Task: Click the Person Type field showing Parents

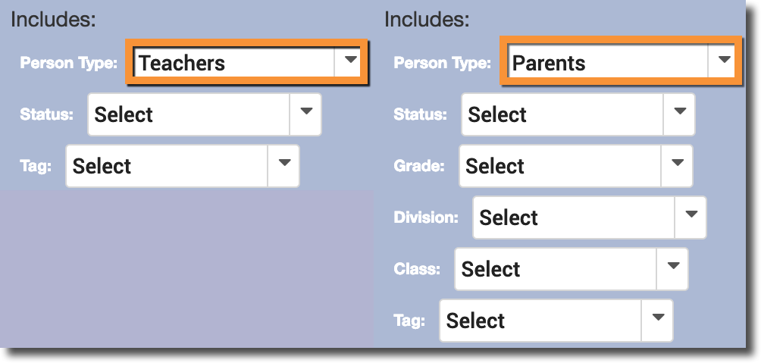Action: 607,63
